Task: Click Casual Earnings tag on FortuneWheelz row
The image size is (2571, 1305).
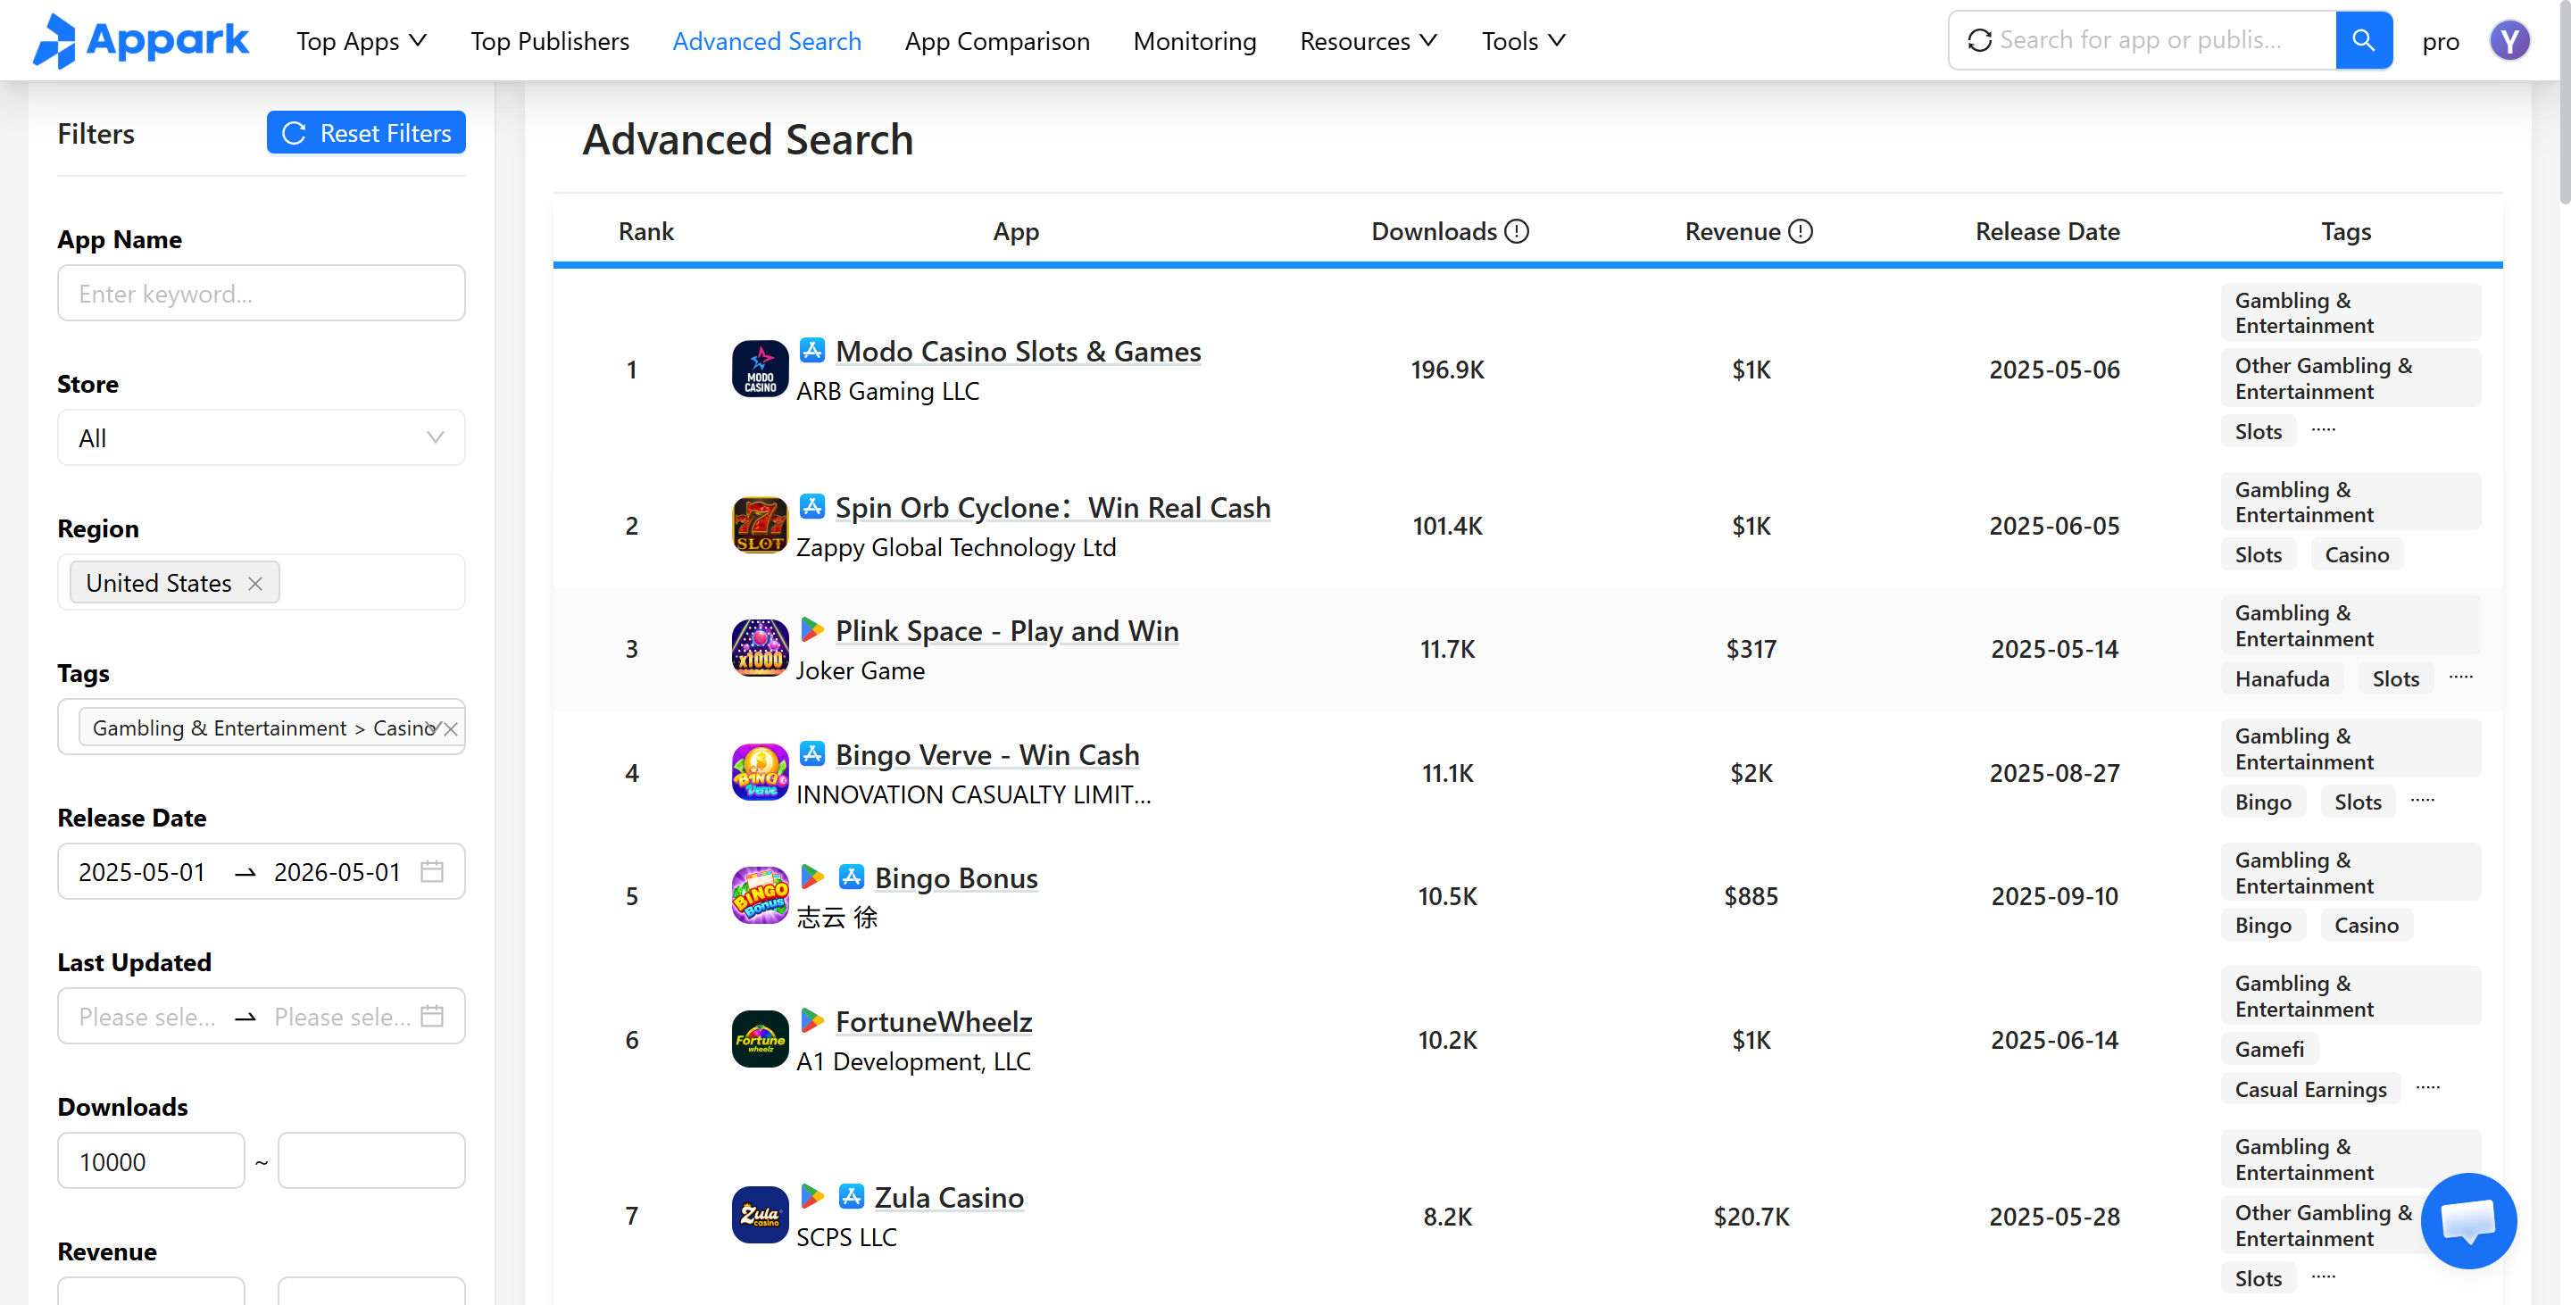Action: coord(2310,1090)
